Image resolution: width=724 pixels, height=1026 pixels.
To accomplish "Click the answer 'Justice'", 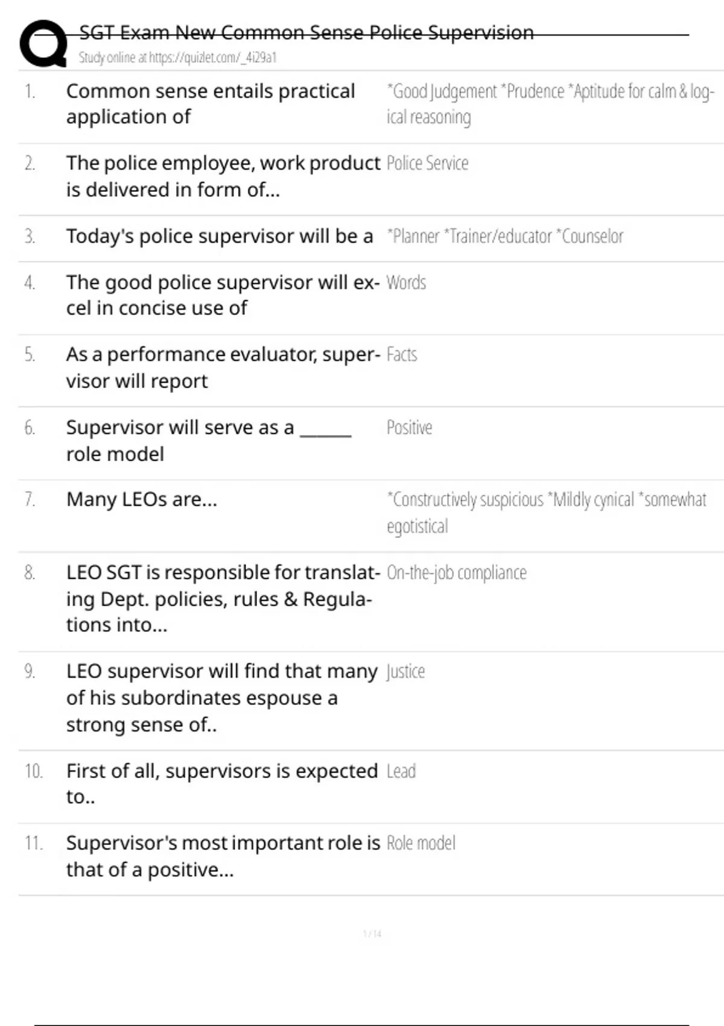I will click(x=405, y=672).
